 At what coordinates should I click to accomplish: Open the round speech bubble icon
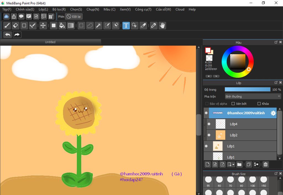click(21, 16)
